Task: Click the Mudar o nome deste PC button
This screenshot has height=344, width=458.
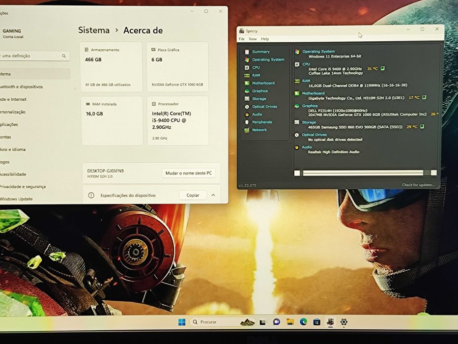Action: (188, 173)
